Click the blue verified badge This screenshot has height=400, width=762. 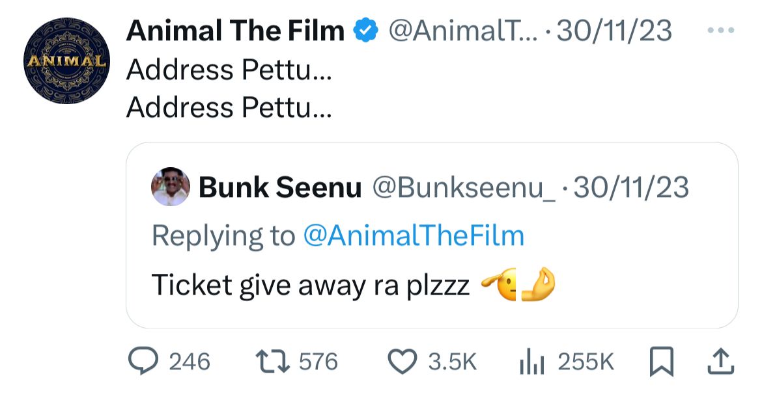pos(366,31)
